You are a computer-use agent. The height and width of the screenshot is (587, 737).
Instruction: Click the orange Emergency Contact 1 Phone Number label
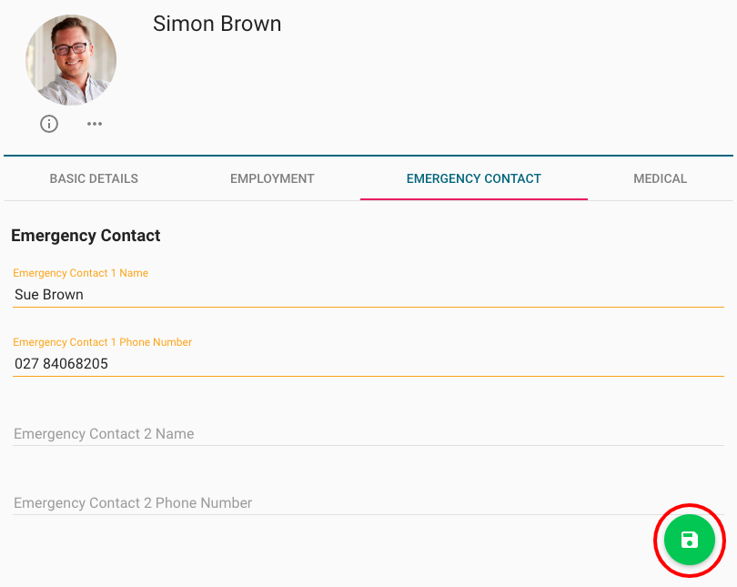click(102, 342)
